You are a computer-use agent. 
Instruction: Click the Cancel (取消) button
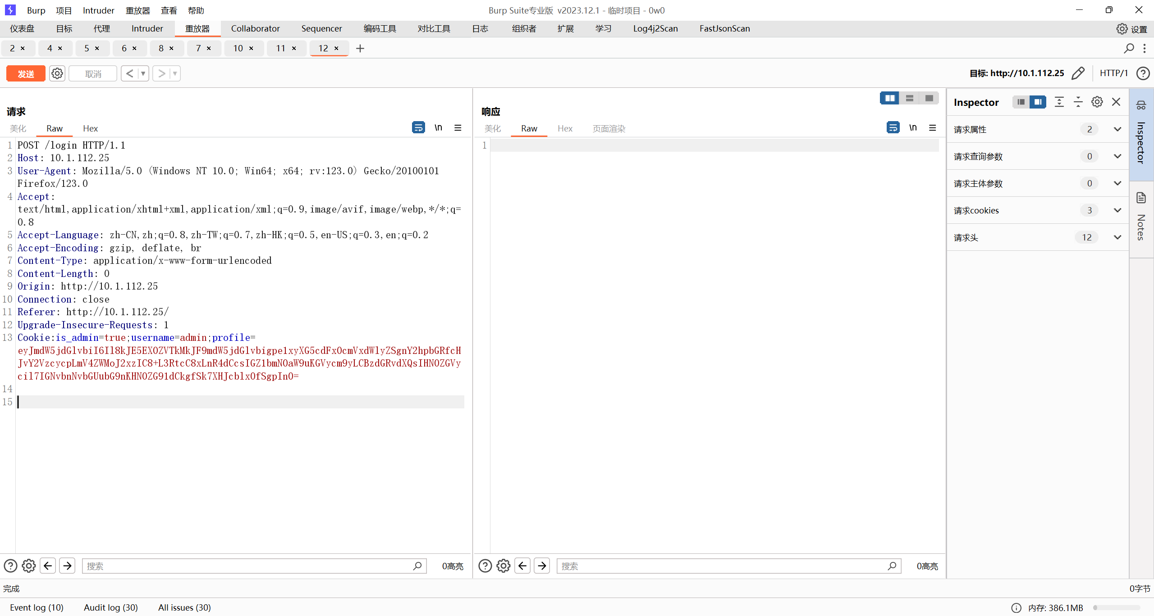pyautogui.click(x=93, y=73)
